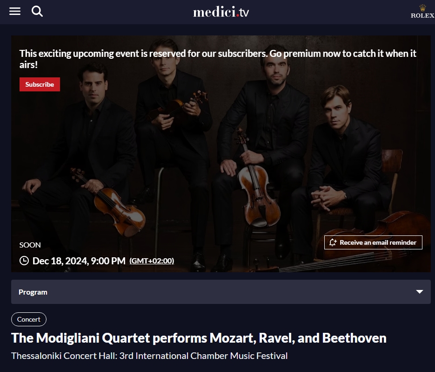This screenshot has width=435, height=372.
Task: Click the Program dropdown caret arrow
Action: [420, 292]
